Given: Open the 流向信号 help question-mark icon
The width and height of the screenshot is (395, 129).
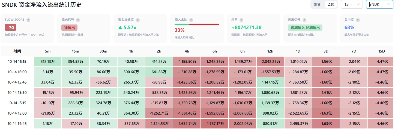Looking at the screenshot, I should click(78, 20).
